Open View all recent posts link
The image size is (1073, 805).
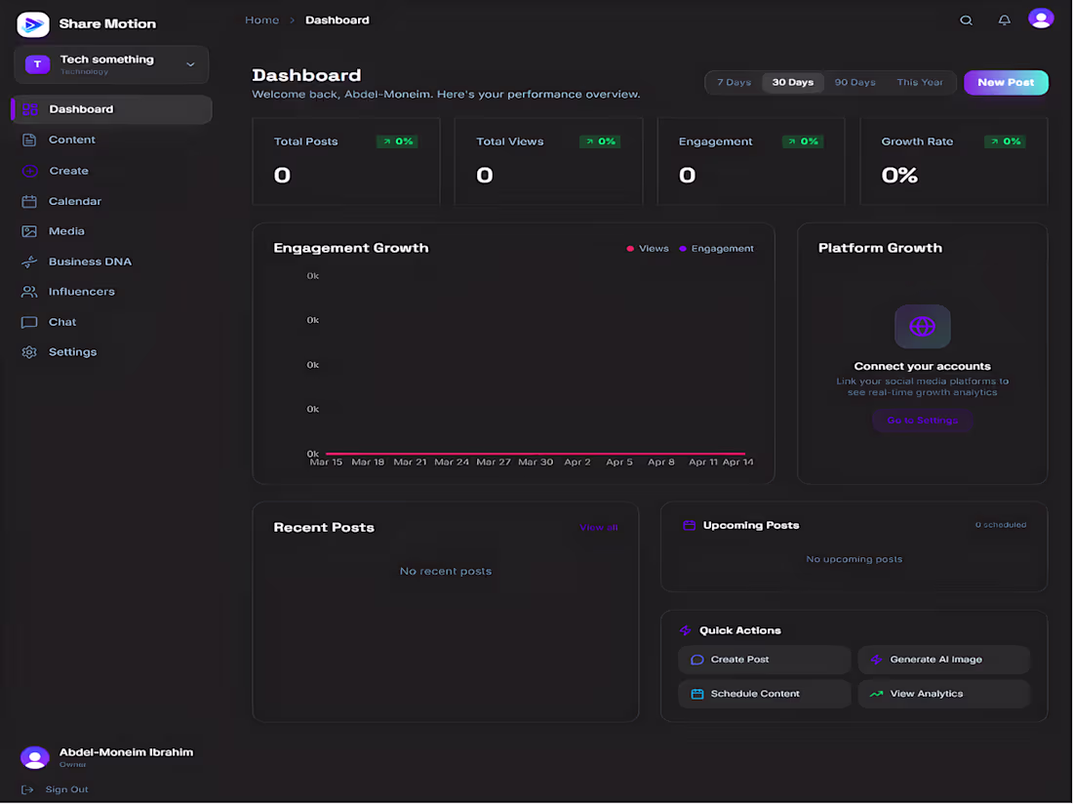(599, 528)
